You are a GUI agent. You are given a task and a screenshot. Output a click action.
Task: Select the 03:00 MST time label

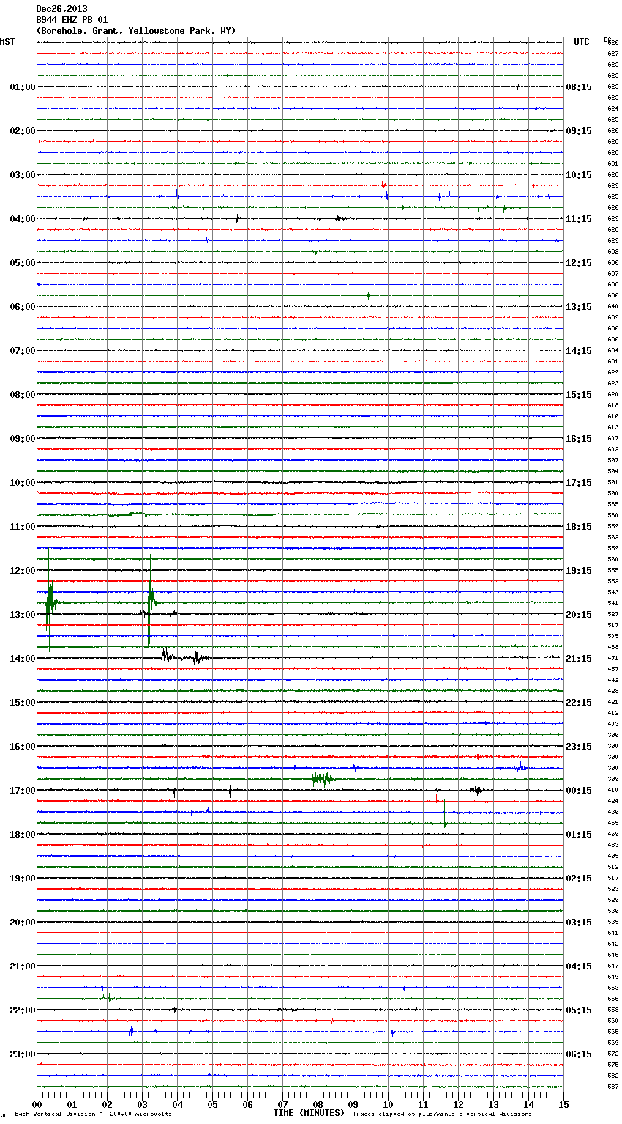[23, 175]
